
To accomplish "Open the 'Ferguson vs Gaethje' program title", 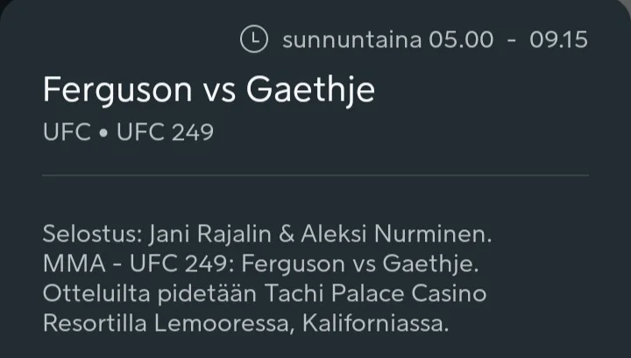I will point(209,89).
